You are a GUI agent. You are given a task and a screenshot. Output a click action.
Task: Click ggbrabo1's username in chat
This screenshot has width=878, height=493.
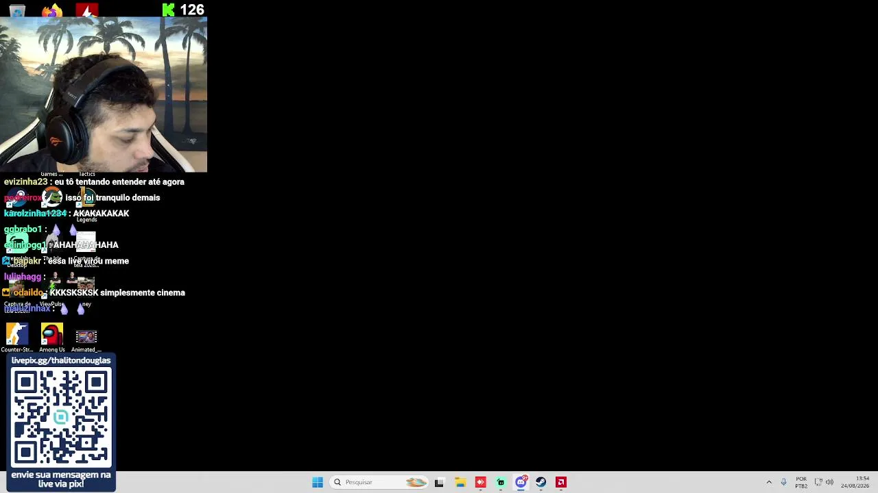(23, 229)
